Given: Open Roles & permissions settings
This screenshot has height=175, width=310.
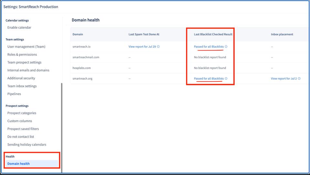Looking at the screenshot, I should (22, 55).
